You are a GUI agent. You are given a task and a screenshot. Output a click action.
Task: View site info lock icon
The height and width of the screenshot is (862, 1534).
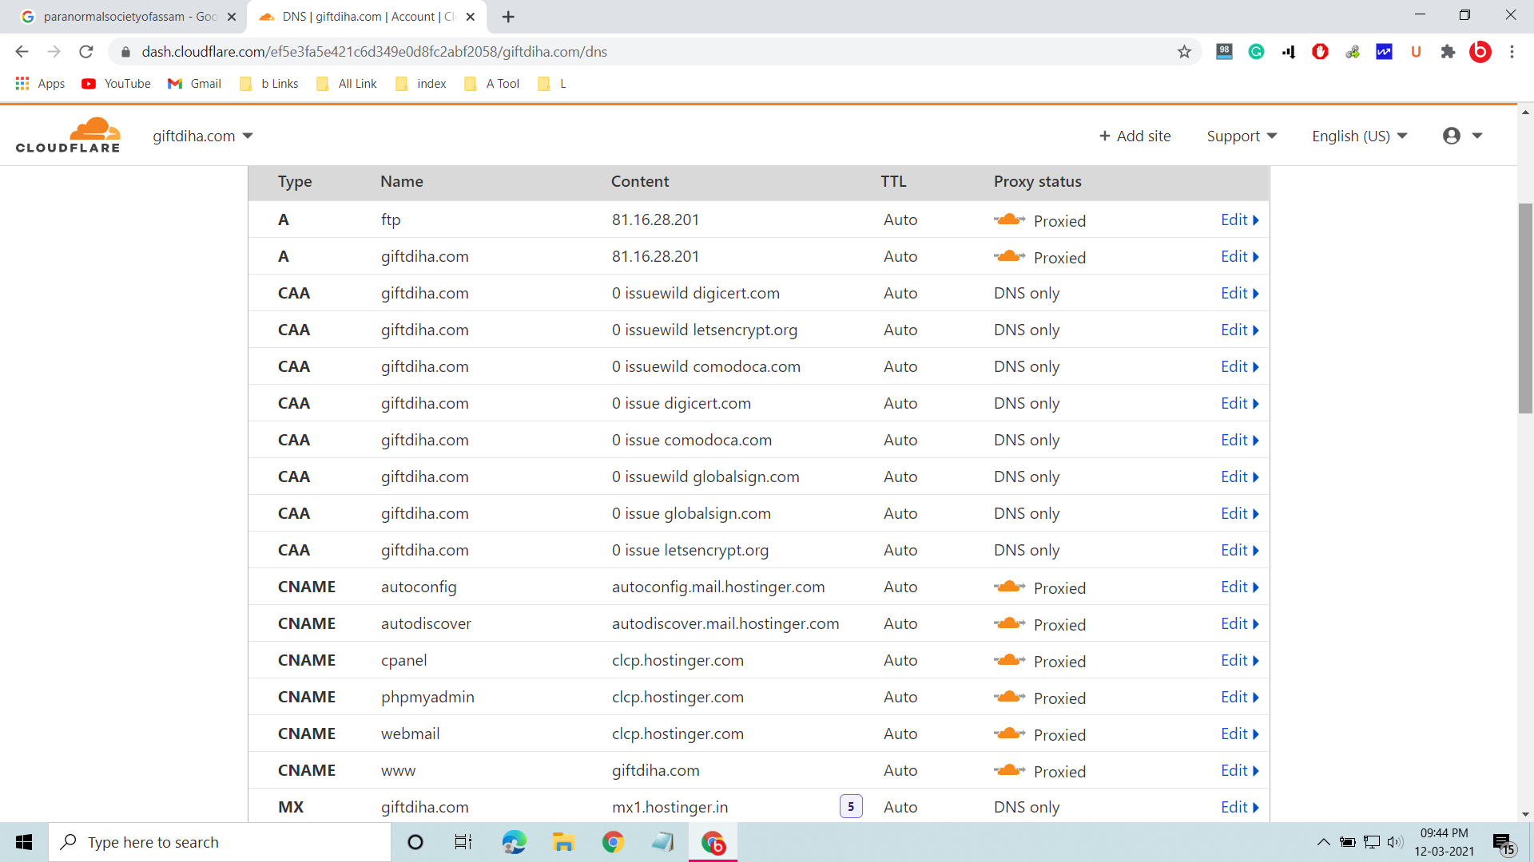click(x=125, y=52)
